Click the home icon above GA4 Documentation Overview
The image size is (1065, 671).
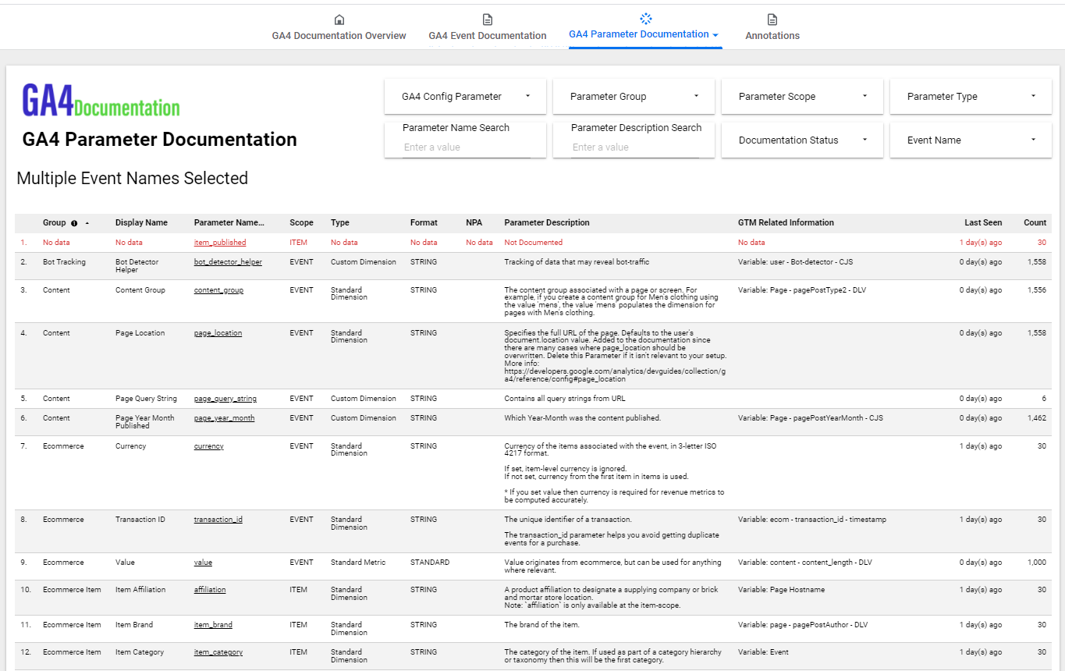(339, 20)
